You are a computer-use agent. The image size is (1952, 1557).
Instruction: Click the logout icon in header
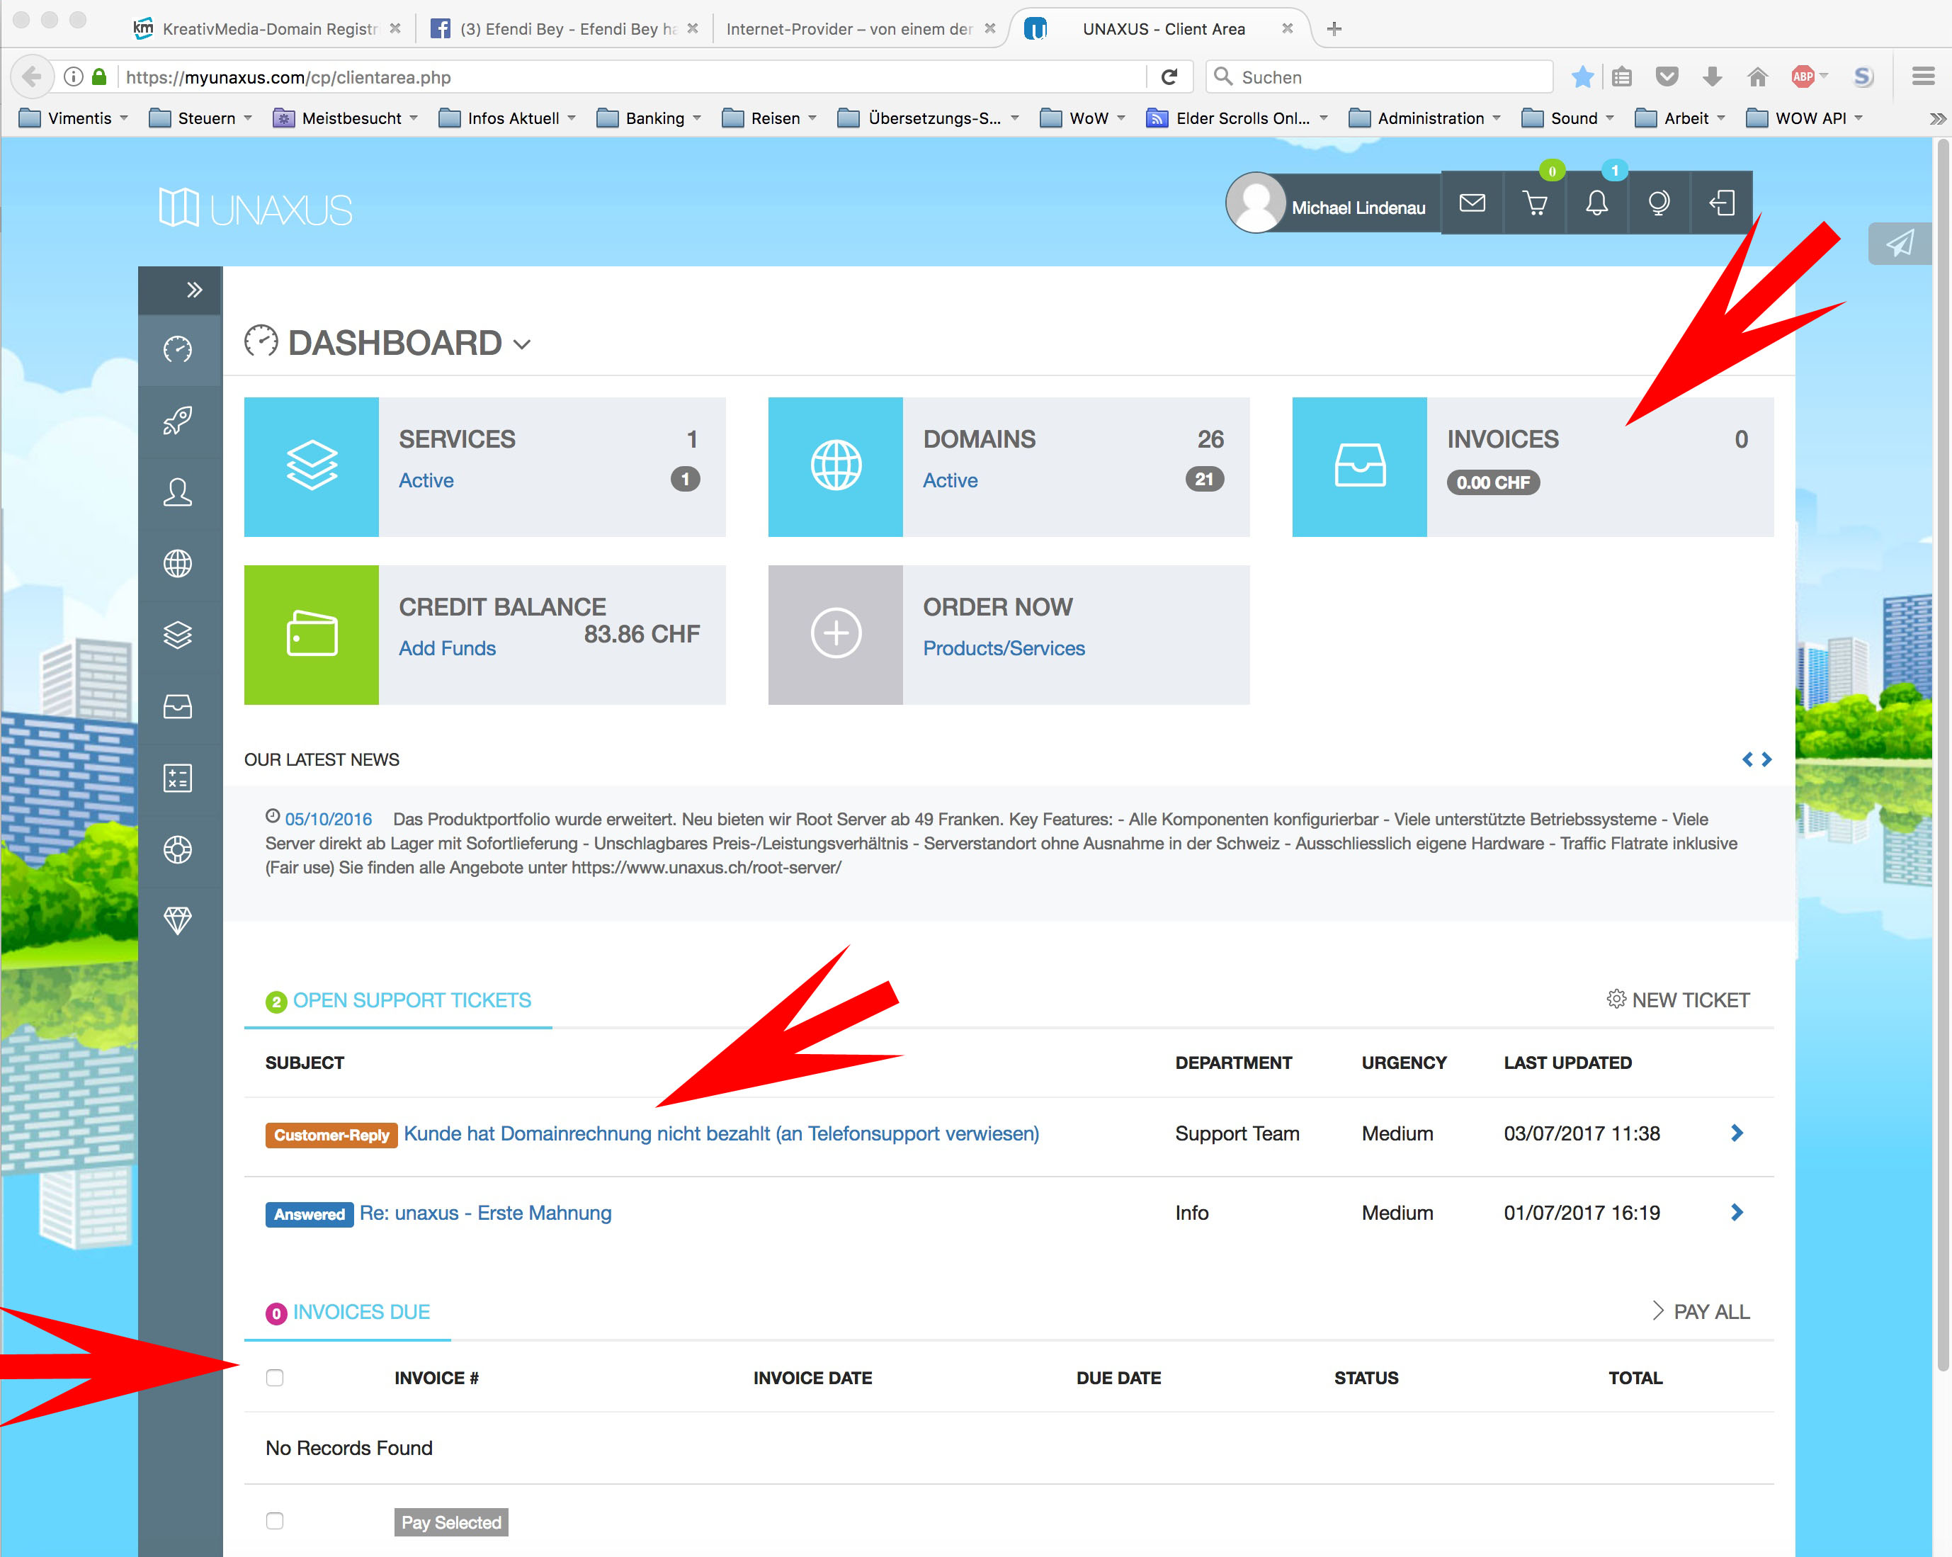1721,204
